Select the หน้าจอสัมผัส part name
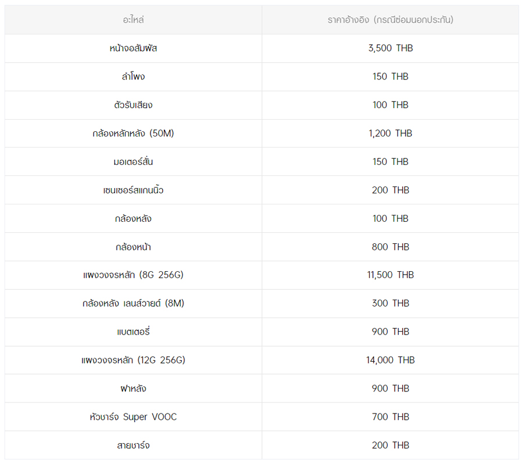This screenshot has height=464, width=523. coord(133,48)
